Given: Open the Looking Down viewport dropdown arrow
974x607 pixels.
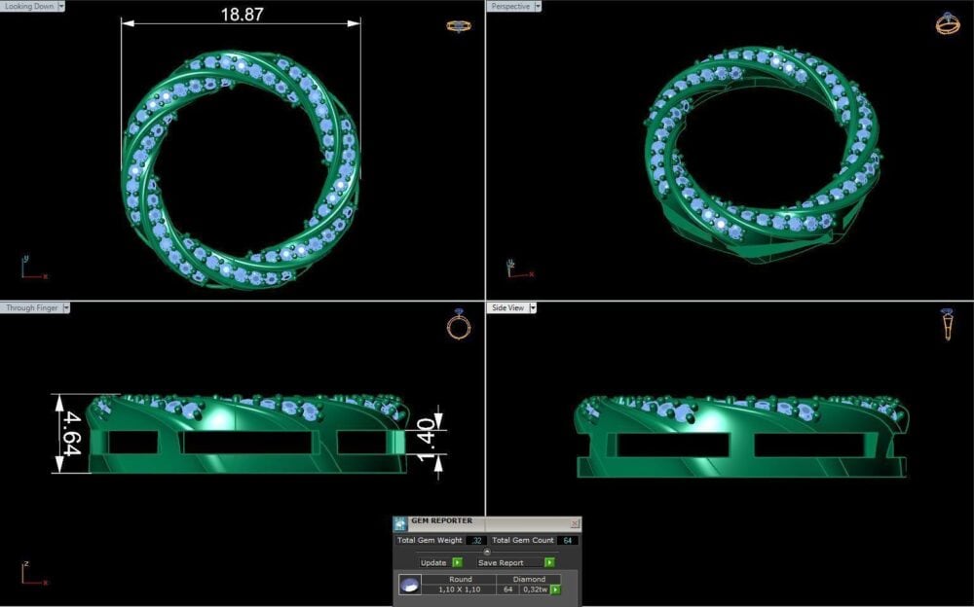Looking at the screenshot, I should click(61, 6).
